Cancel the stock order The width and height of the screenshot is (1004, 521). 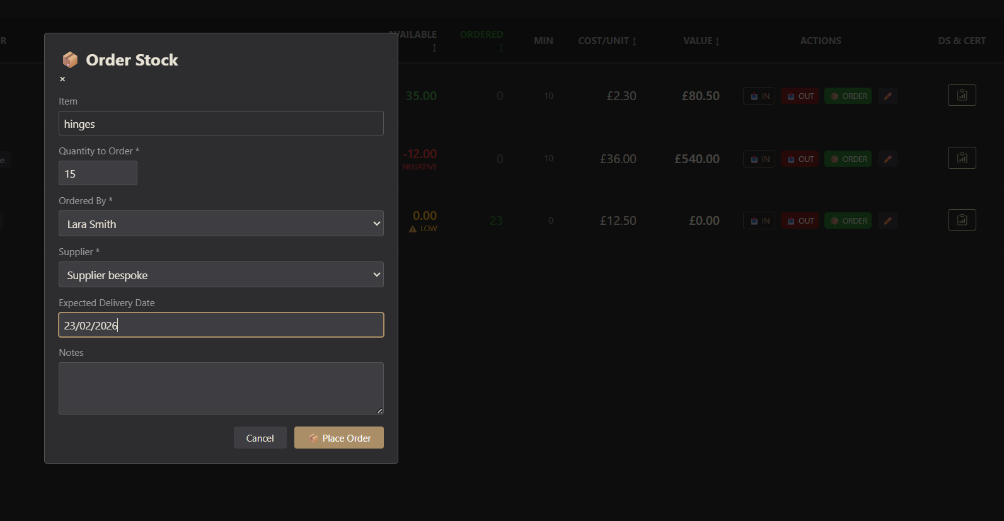(x=260, y=438)
